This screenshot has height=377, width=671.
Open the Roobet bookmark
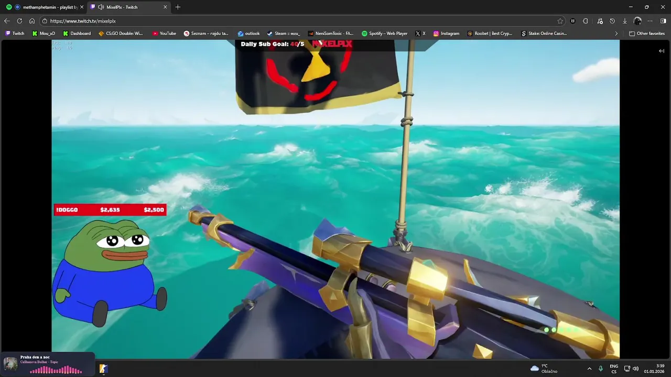click(490, 34)
